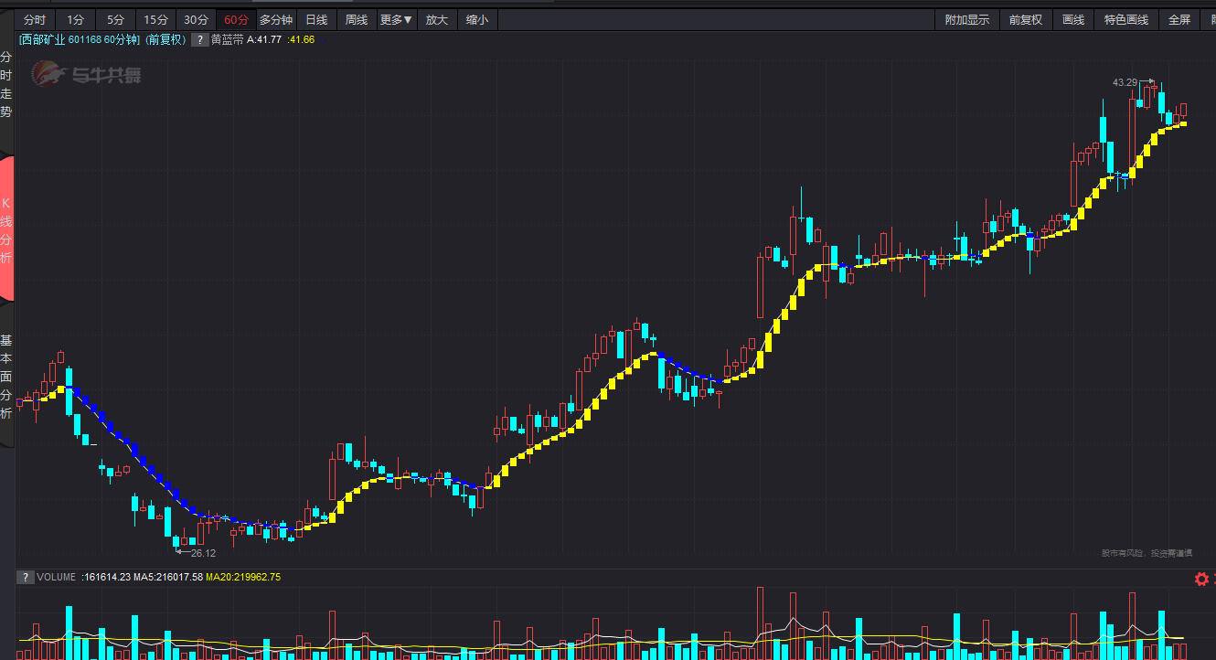
Task: Open the 多分钟 multi-minute selector
Action: coord(276,20)
